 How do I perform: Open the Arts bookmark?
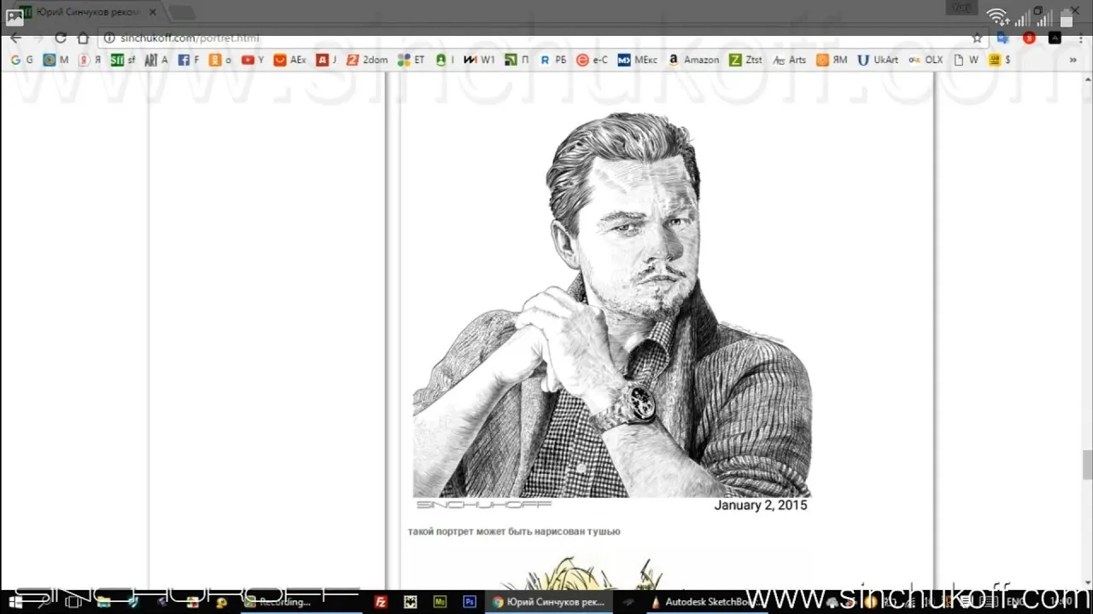click(789, 60)
